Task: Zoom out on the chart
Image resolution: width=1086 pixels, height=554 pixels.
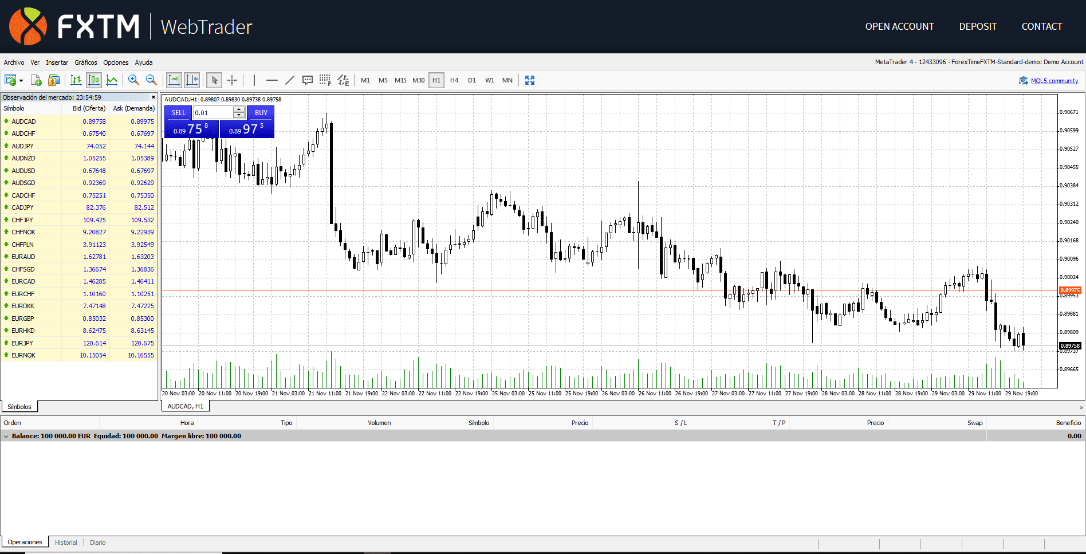Action: 151,80
